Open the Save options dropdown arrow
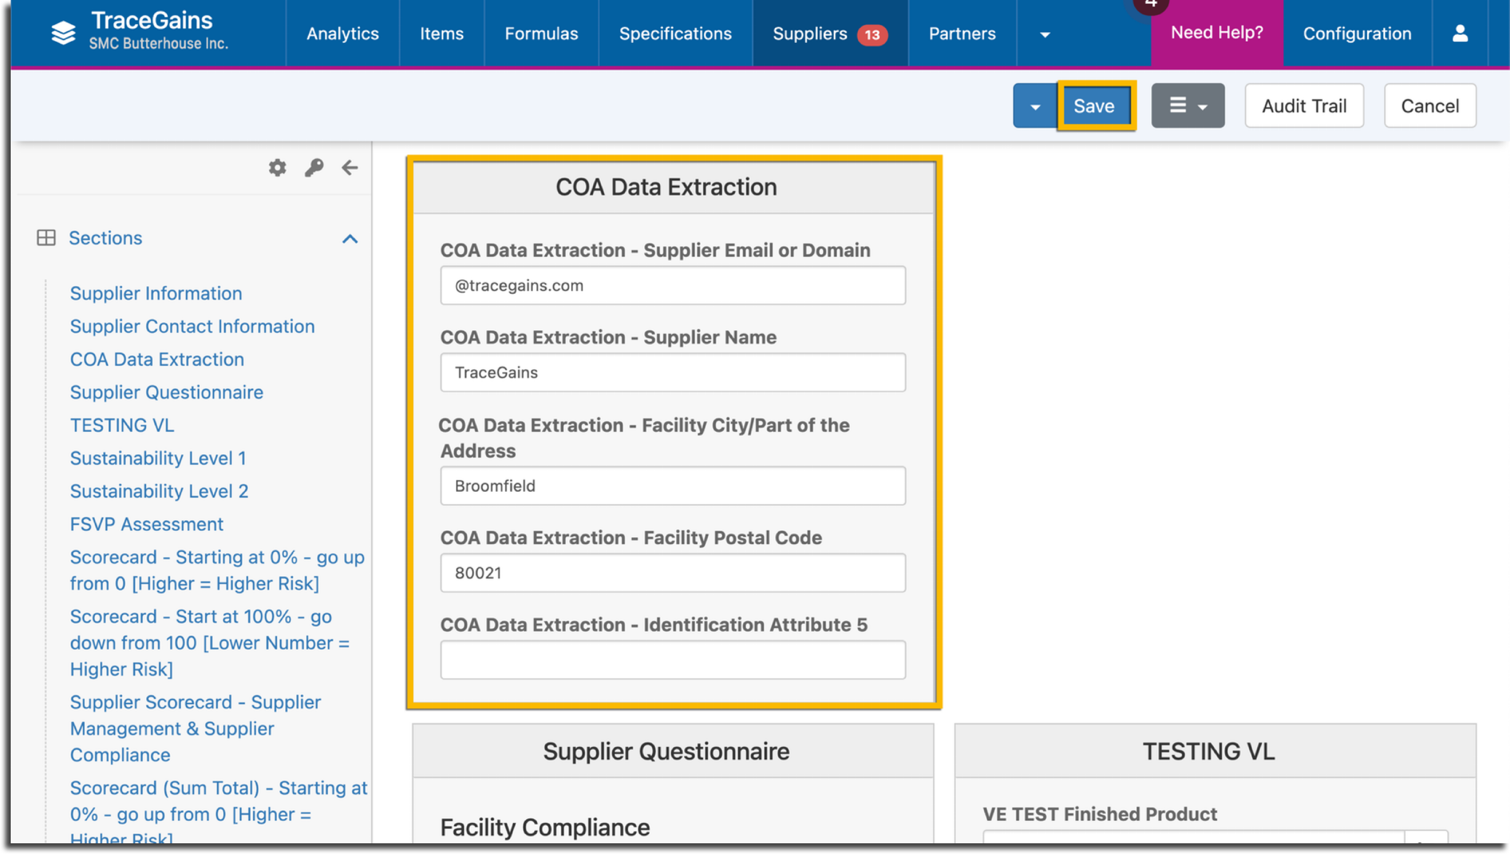 (1035, 106)
